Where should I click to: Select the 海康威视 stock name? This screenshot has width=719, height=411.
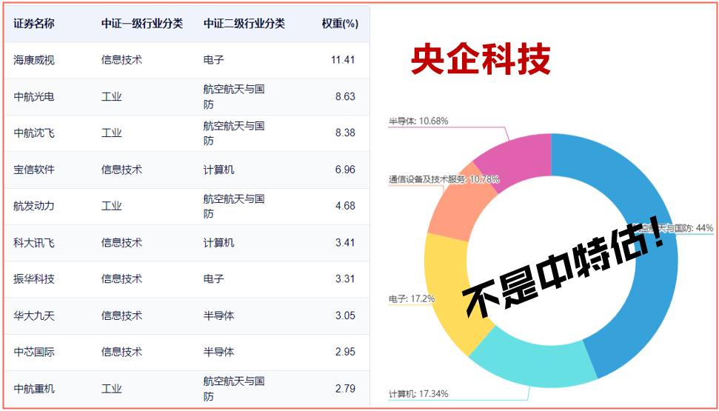[34, 60]
